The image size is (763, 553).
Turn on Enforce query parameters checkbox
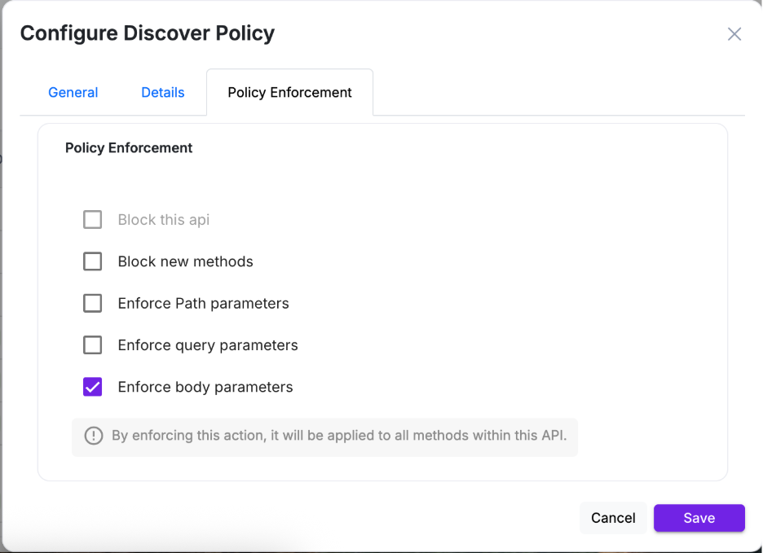pos(93,345)
